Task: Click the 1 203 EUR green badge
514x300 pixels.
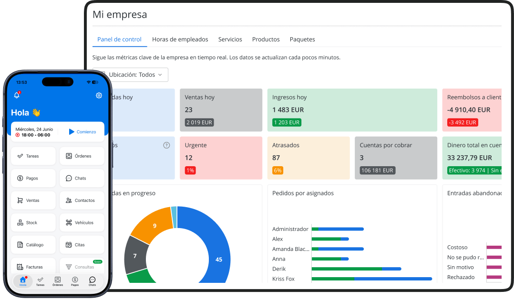Action: [287, 122]
